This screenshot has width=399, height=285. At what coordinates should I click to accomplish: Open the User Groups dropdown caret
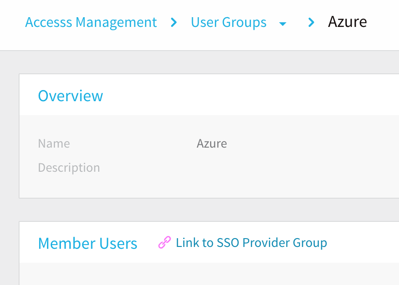283,24
